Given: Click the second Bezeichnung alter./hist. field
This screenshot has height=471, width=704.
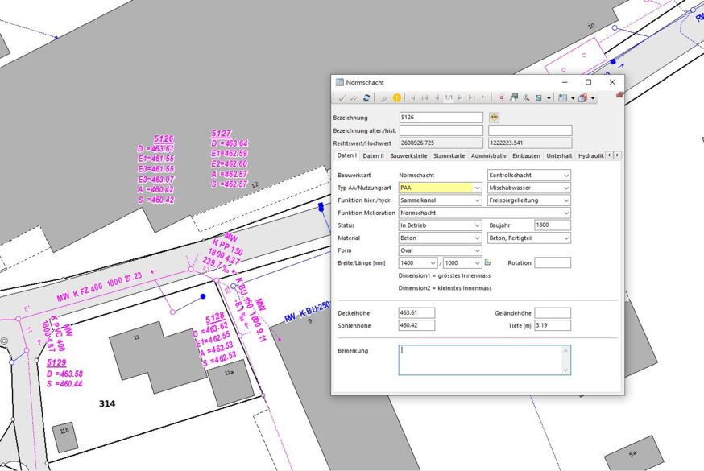Looking at the screenshot, I should tap(530, 130).
